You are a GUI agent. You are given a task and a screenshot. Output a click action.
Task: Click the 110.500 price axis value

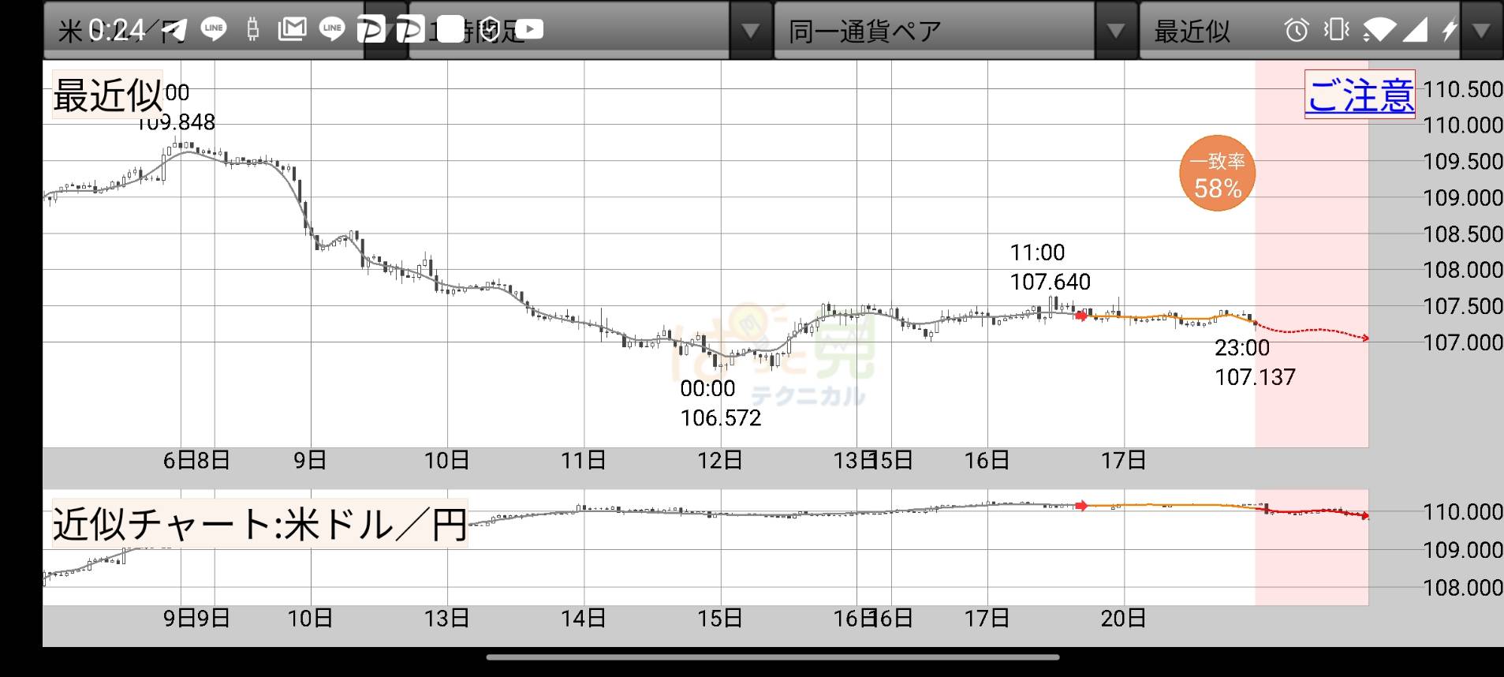pos(1463,89)
